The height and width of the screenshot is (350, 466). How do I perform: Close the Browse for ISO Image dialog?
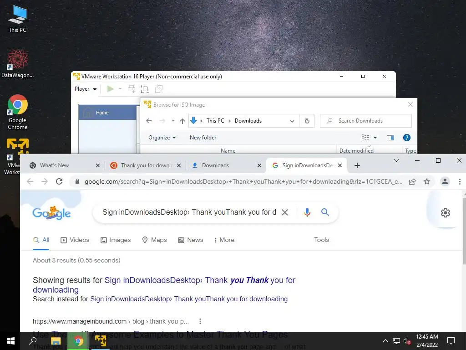(x=410, y=104)
